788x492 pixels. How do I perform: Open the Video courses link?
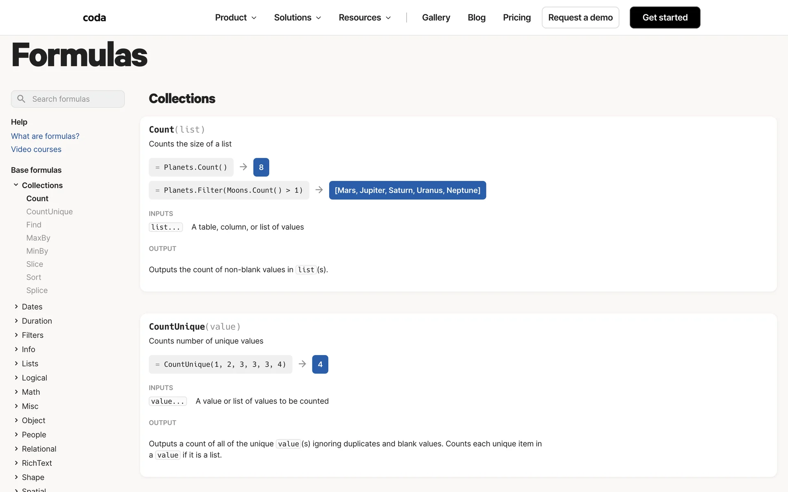tap(36, 149)
